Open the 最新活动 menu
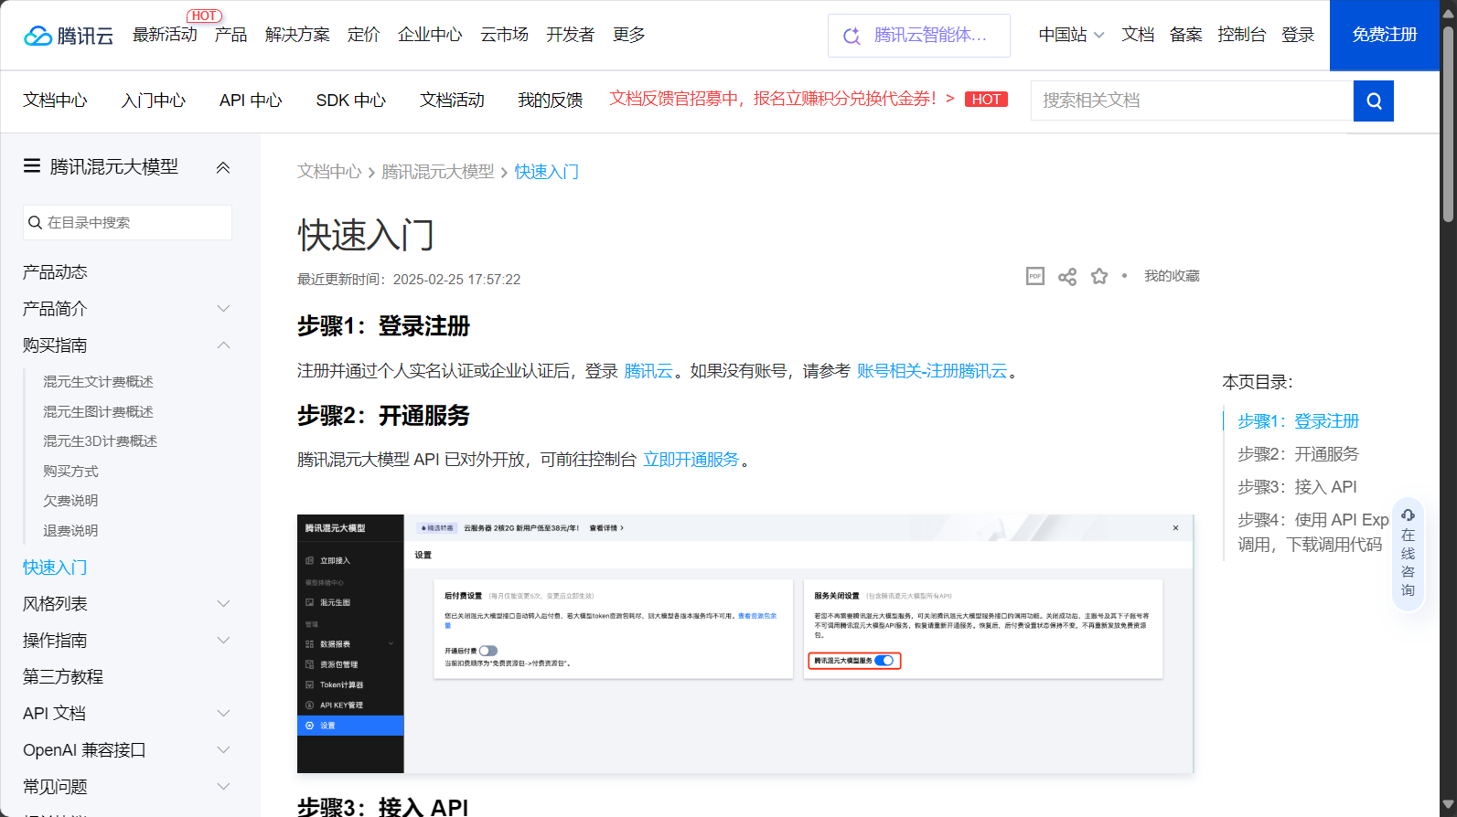This screenshot has width=1457, height=817. click(x=165, y=35)
